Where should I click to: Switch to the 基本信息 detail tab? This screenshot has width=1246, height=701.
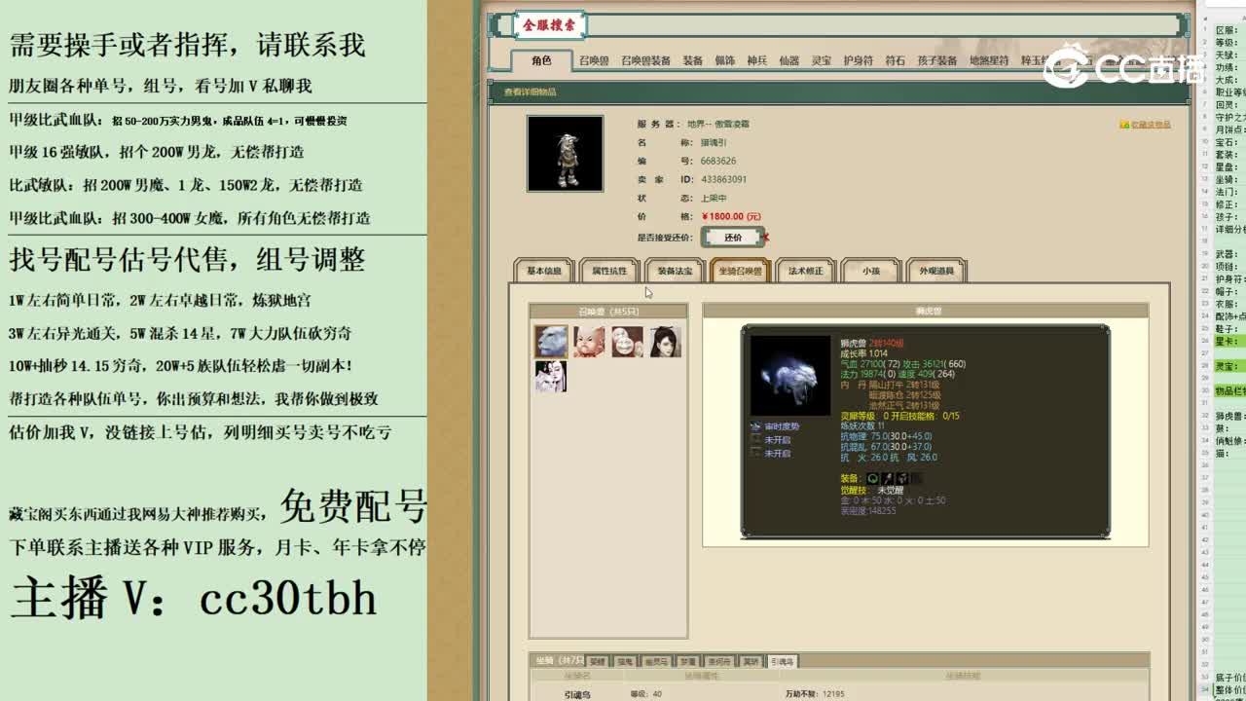(544, 271)
